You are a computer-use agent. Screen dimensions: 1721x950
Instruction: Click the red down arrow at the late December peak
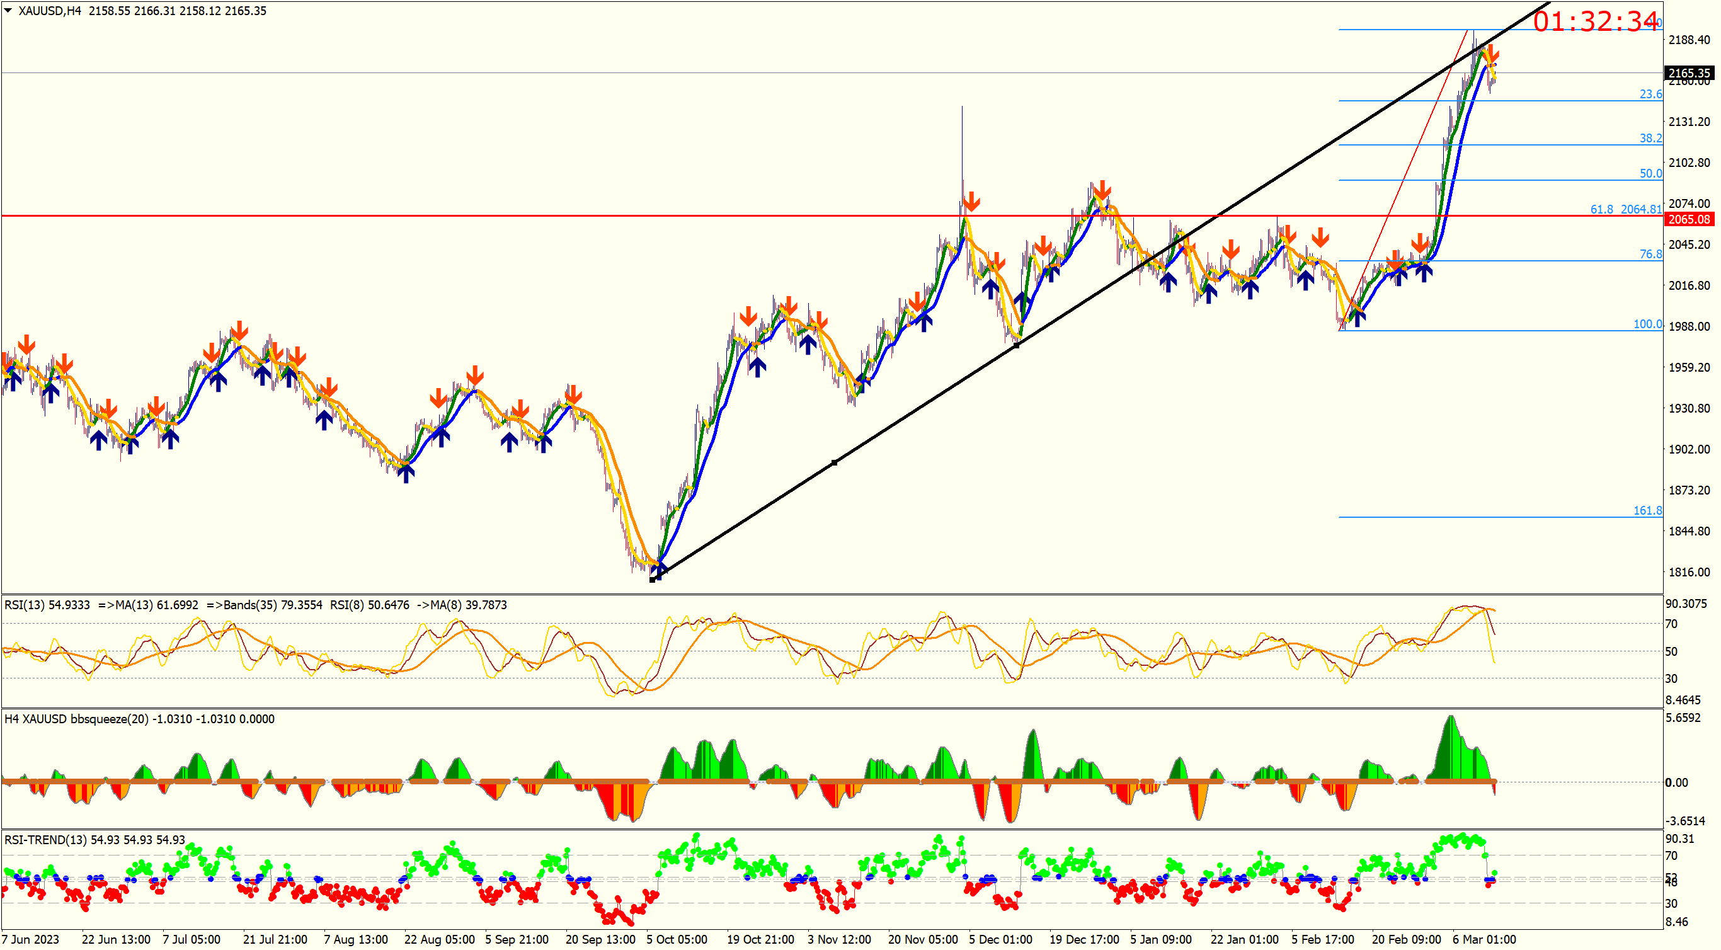click(x=1102, y=190)
